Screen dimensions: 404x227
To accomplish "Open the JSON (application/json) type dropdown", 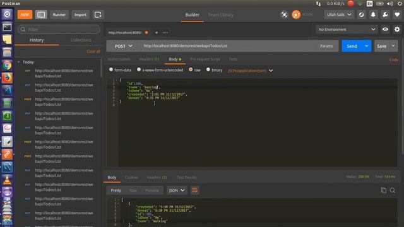I will pos(250,70).
